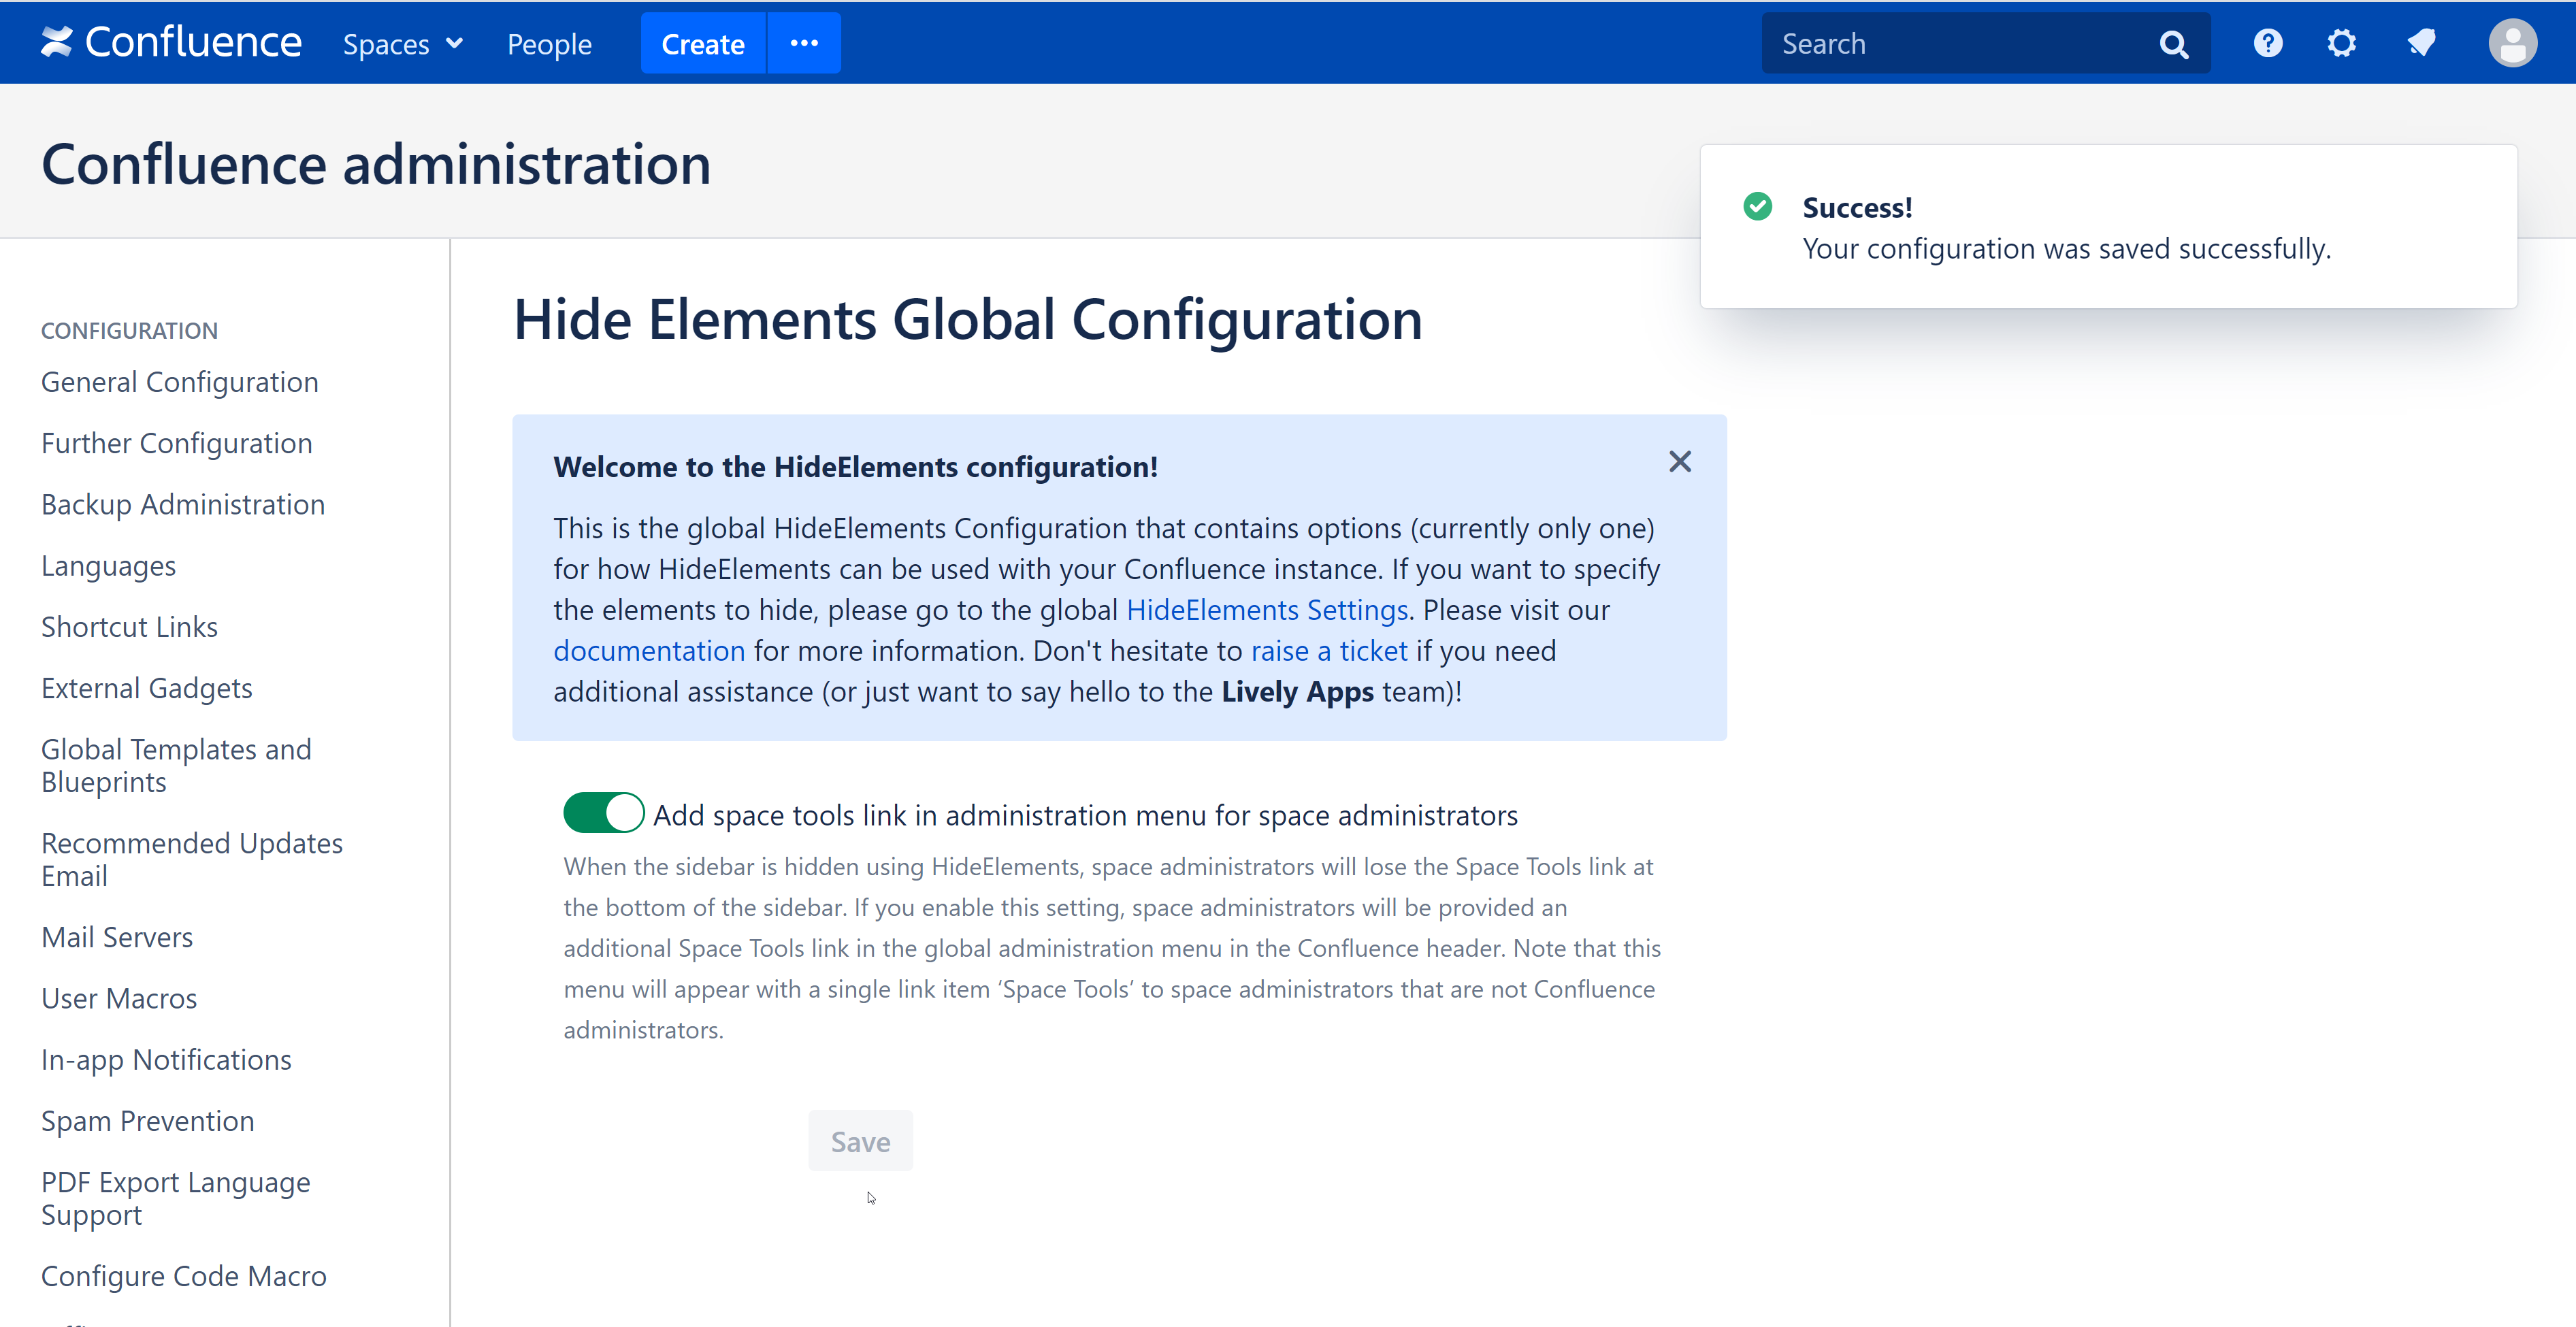Click the toggle label 'Add space tools link'
Screen dimensions: 2576x1327
coord(1085,816)
